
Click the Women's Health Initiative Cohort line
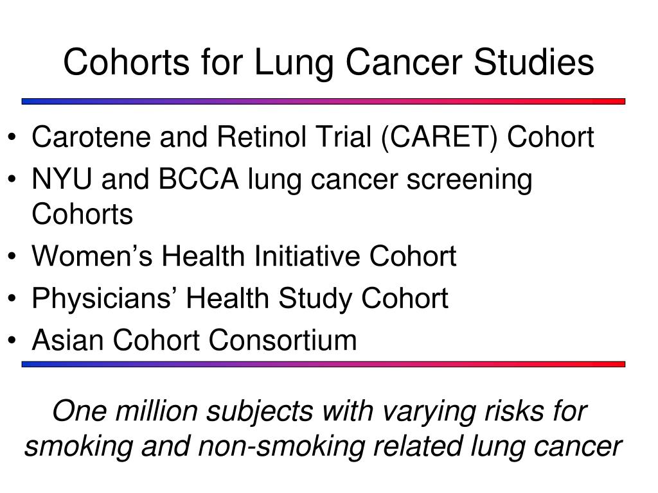(x=244, y=256)
